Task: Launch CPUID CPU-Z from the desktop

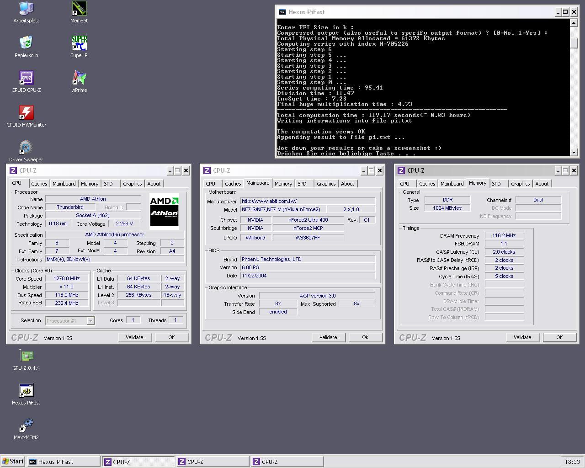Action: [26, 82]
